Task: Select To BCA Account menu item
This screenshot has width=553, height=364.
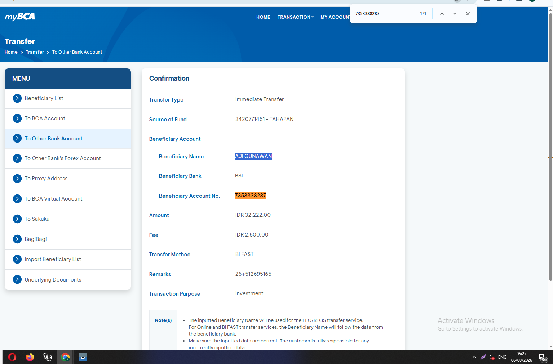Action: tap(68, 118)
